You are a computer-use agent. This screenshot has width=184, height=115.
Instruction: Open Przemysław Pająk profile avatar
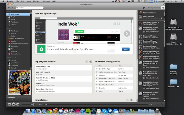point(163,8)
